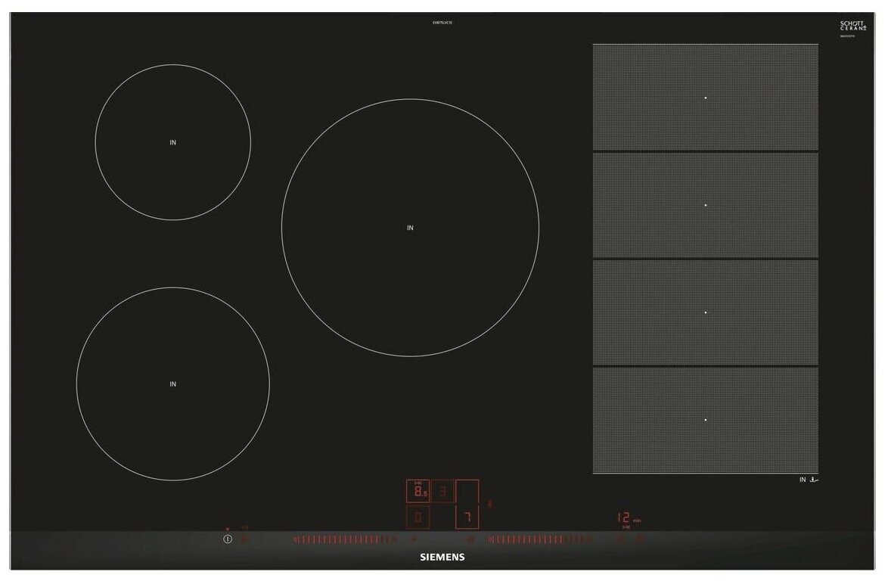Select the zone display showing 7
The width and height of the screenshot is (891, 581).
[x=467, y=518]
